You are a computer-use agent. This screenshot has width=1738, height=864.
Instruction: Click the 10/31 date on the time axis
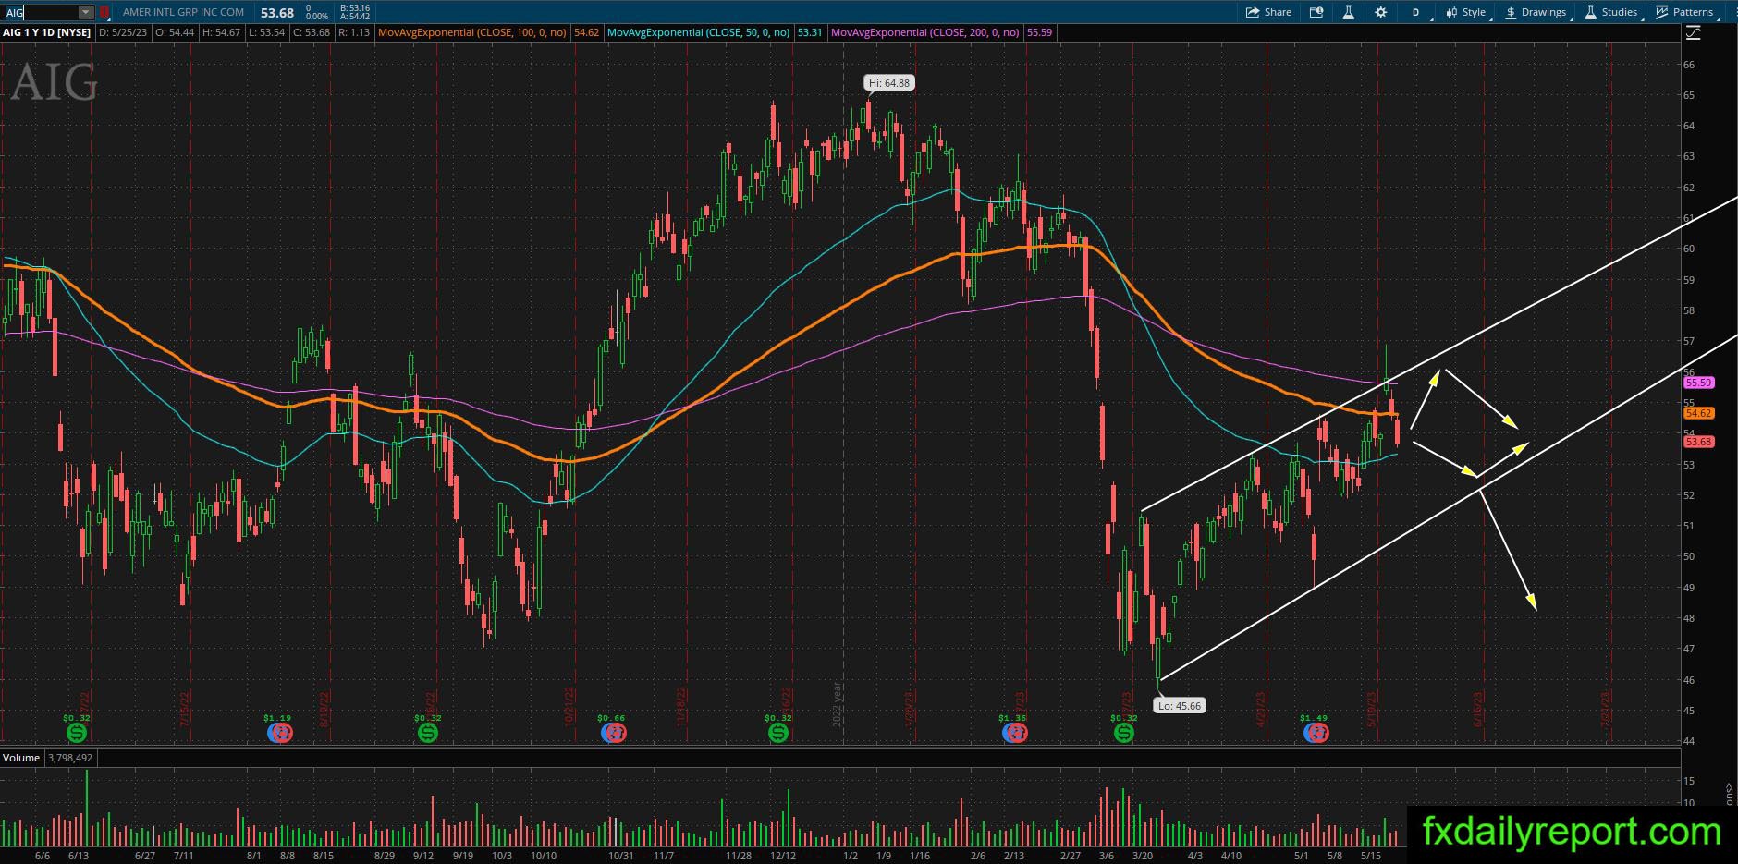pos(621,856)
